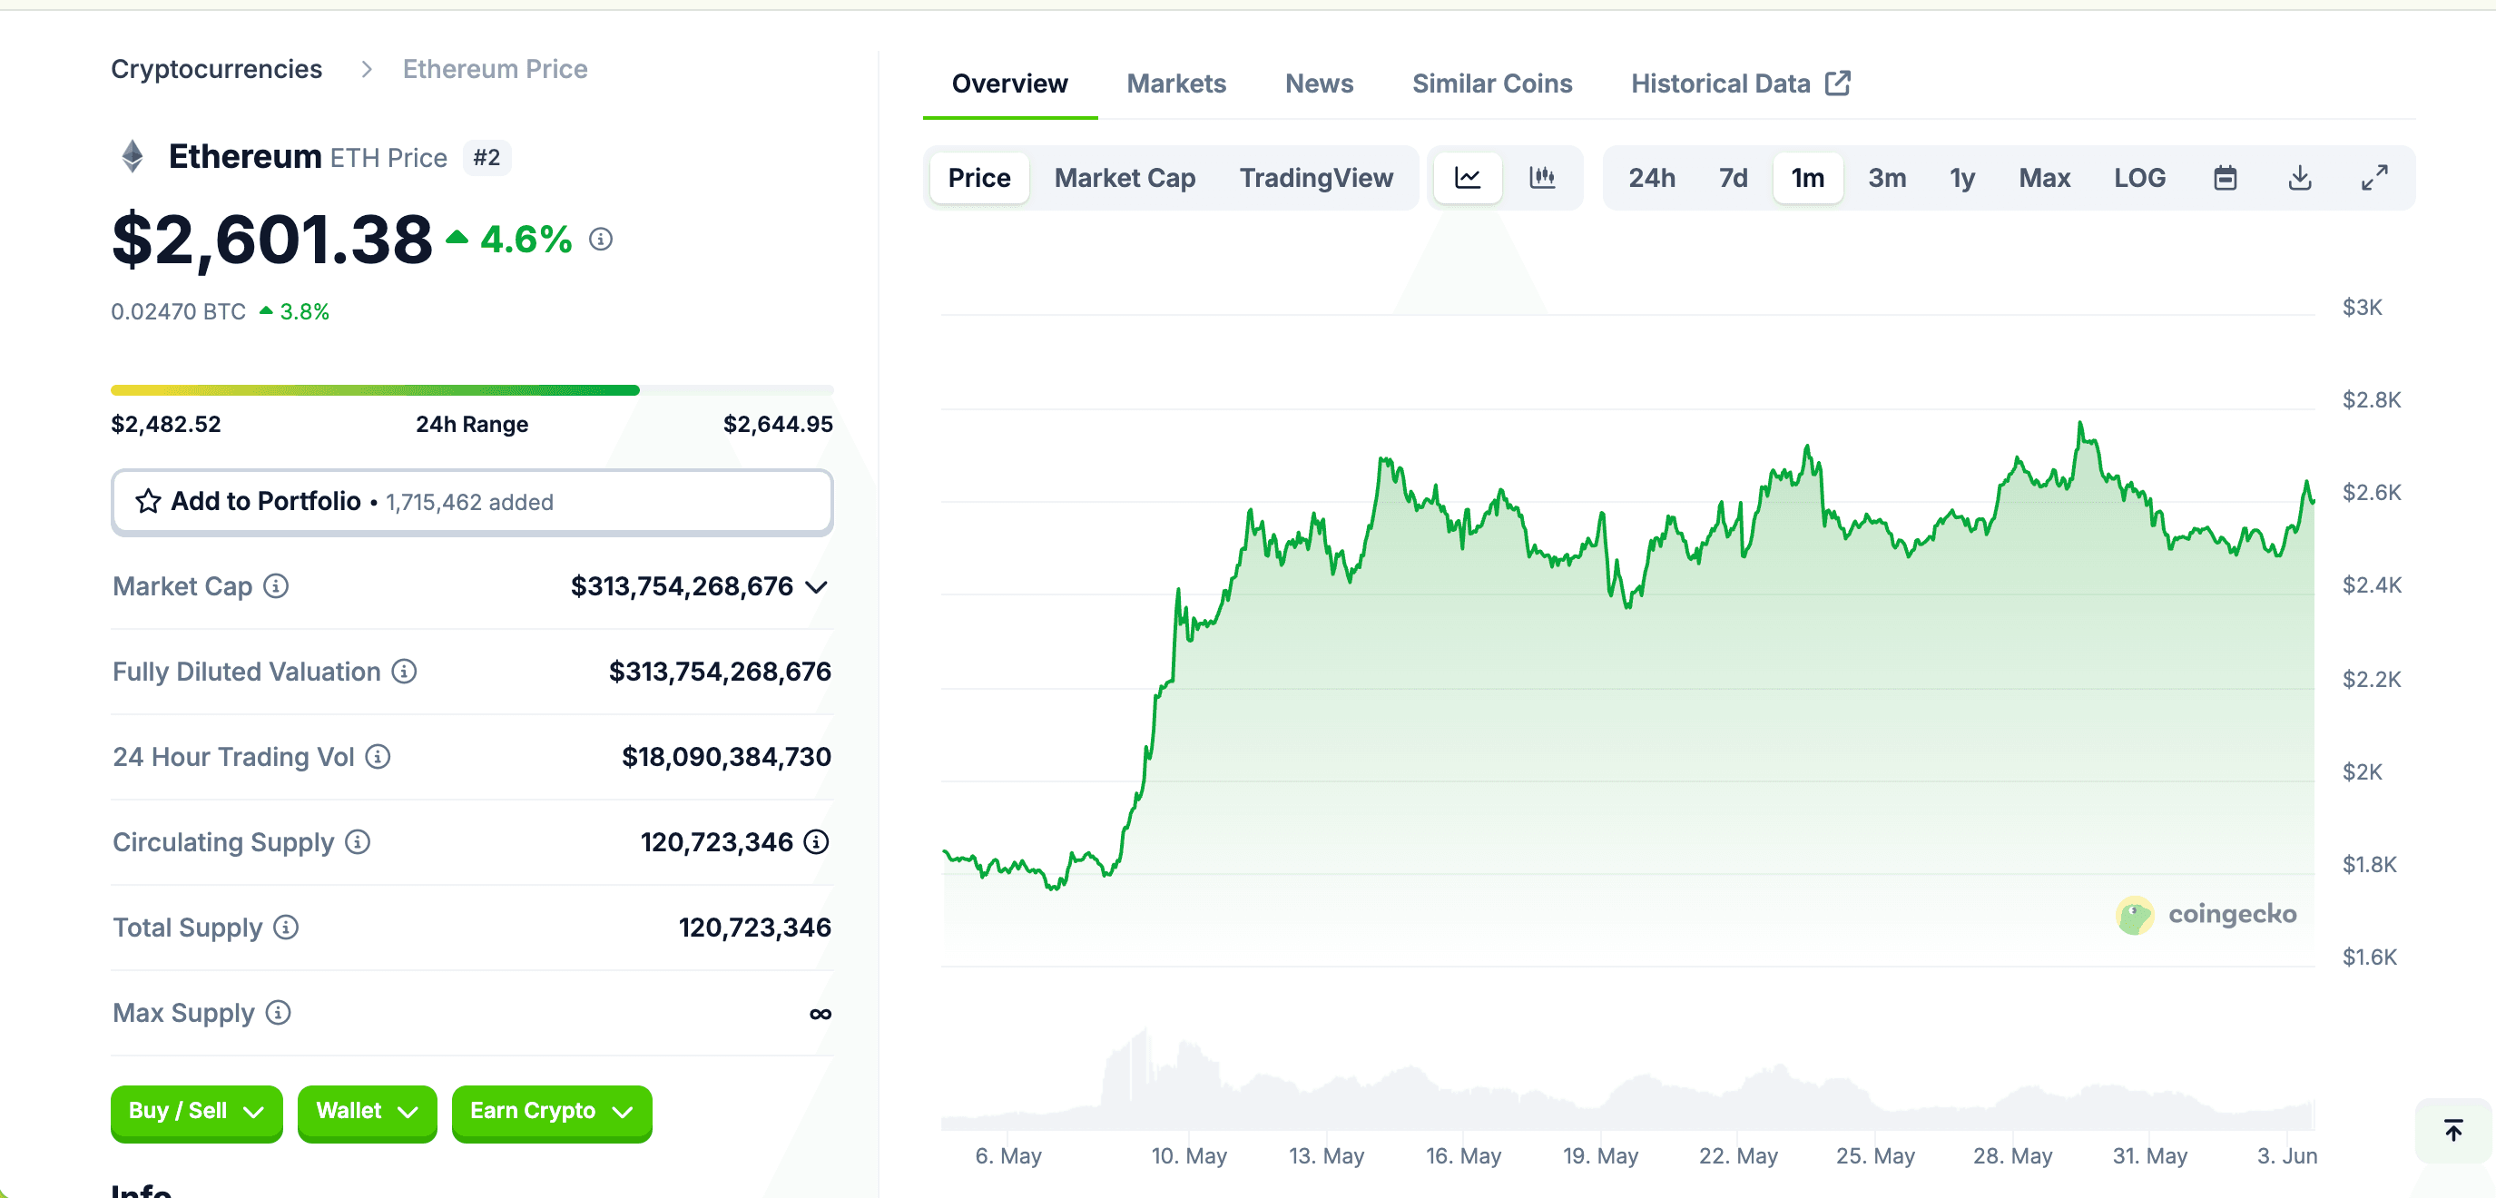This screenshot has width=2496, height=1198.
Task: Switch to line chart view icon
Action: coord(1467,177)
